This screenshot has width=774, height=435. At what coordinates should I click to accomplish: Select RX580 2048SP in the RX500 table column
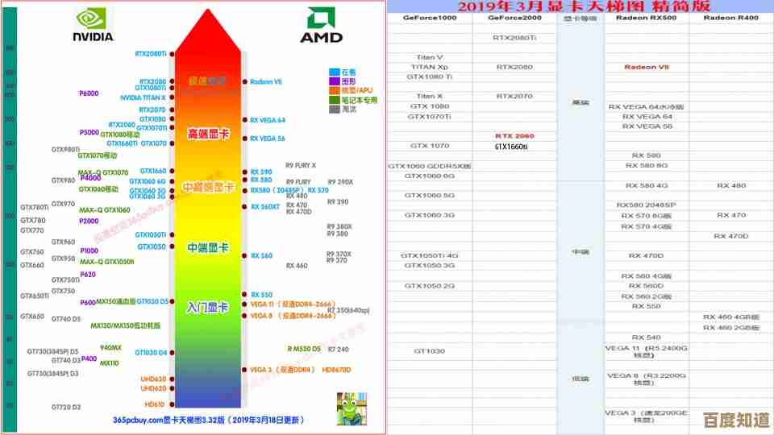(646, 205)
